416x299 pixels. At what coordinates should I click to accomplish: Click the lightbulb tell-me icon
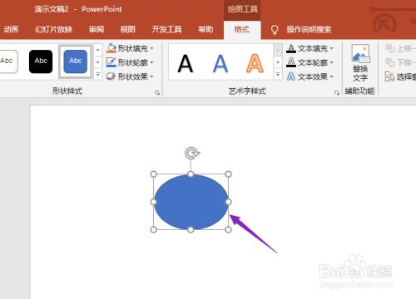275,30
